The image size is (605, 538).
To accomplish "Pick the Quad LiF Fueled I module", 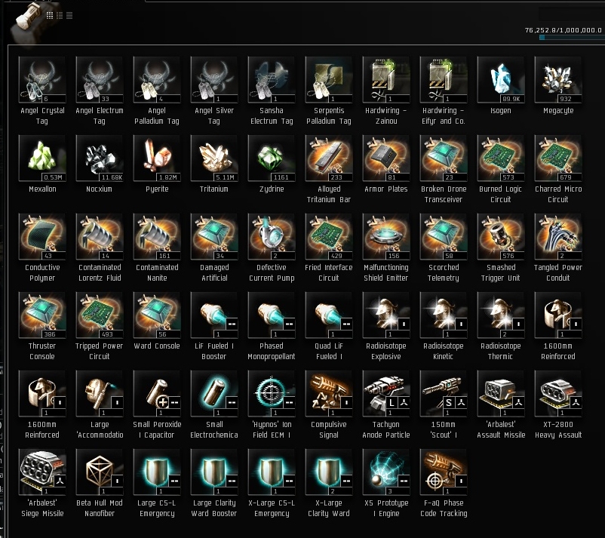I will tap(329, 315).
